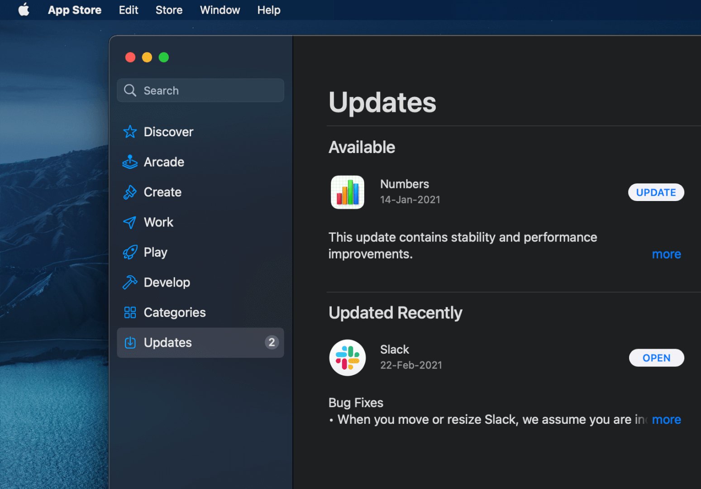Update the Numbers app
The image size is (701, 489).
click(x=656, y=192)
